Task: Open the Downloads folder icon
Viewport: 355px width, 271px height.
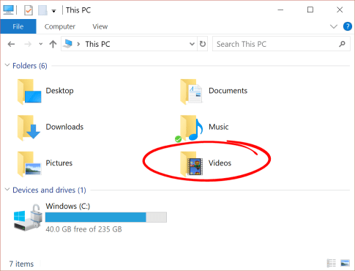Action: pyautogui.click(x=29, y=127)
